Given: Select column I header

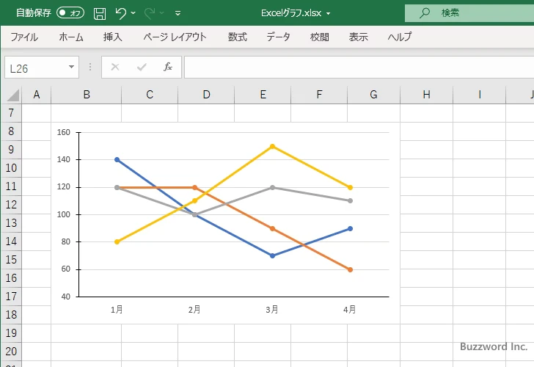Looking at the screenshot, I should click(x=480, y=95).
